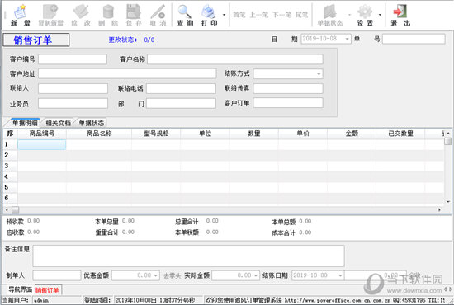Viewport: 454px width, 305px height.
Task: Go to 上一笔 previous record
Action: point(259,15)
